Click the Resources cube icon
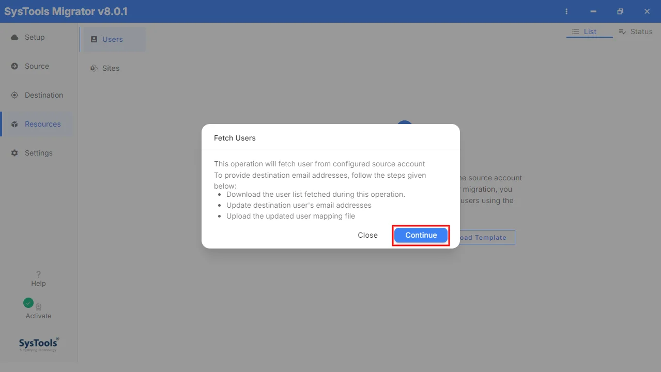Screen dimensions: 661x372 [14, 124]
